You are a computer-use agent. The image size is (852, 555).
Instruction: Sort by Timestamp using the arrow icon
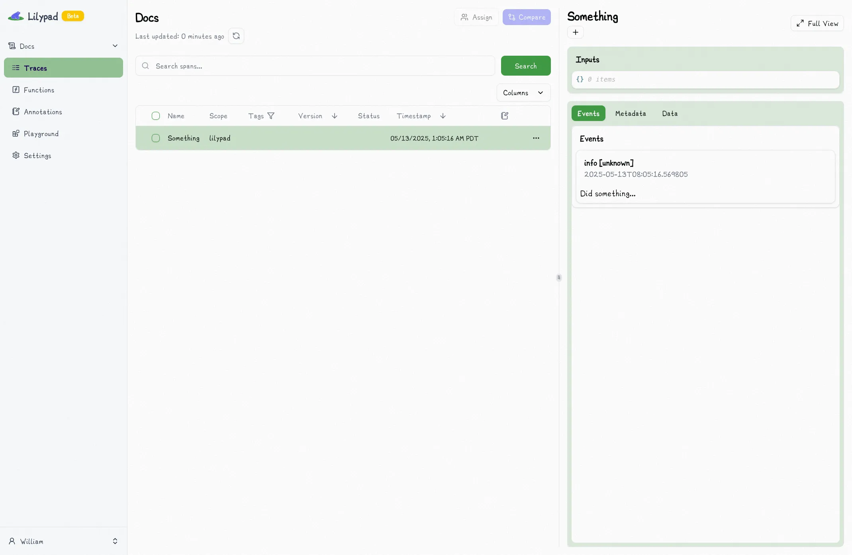click(443, 116)
